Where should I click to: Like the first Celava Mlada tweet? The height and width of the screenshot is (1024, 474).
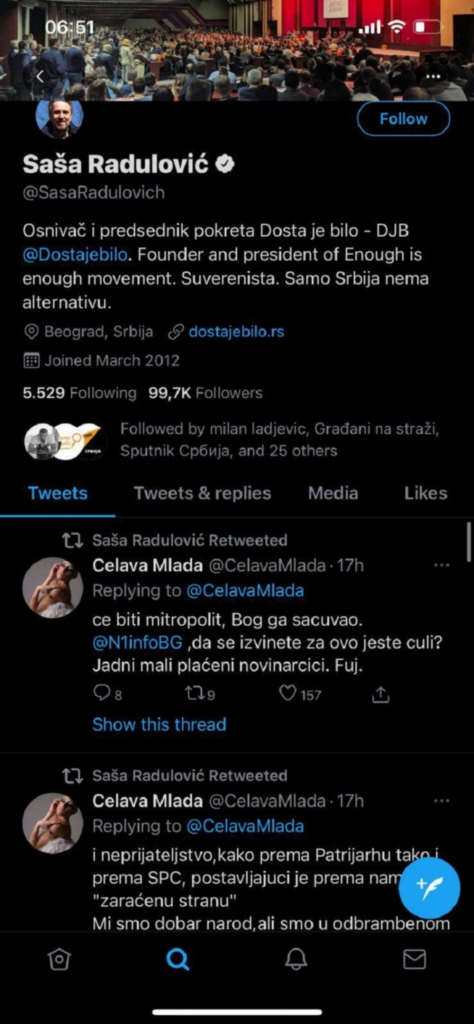288,693
